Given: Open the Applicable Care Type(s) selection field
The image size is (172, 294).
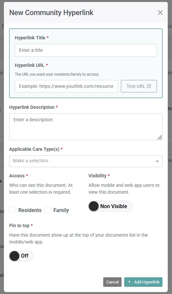Looking at the screenshot, I should tap(86, 161).
